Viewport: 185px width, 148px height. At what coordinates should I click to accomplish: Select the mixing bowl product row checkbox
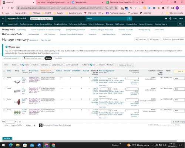tap(4, 78)
